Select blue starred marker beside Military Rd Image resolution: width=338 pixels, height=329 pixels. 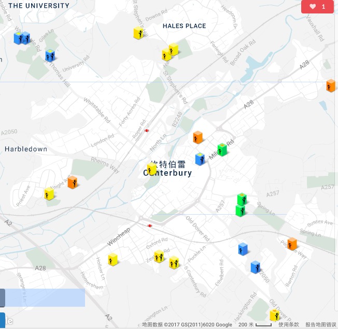click(200, 159)
